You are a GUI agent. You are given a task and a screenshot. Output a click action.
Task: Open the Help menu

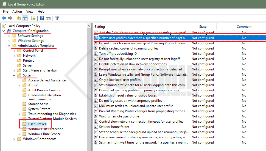(41, 11)
